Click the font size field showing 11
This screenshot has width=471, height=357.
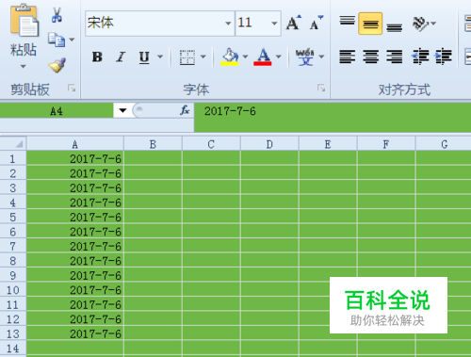point(252,23)
